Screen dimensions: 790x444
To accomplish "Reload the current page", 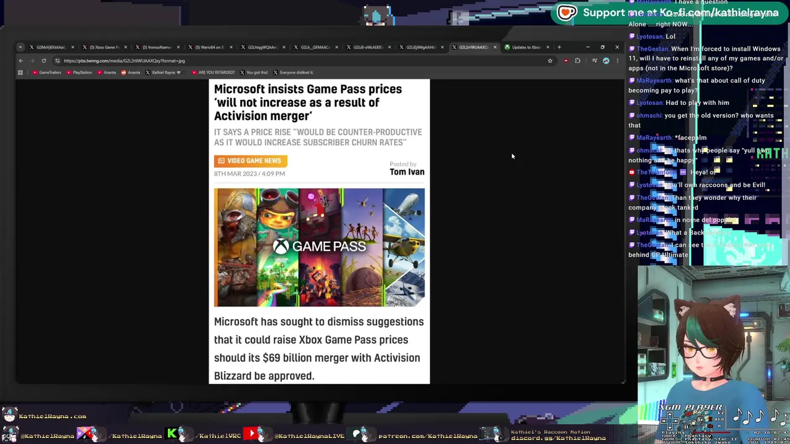I will (x=44, y=60).
